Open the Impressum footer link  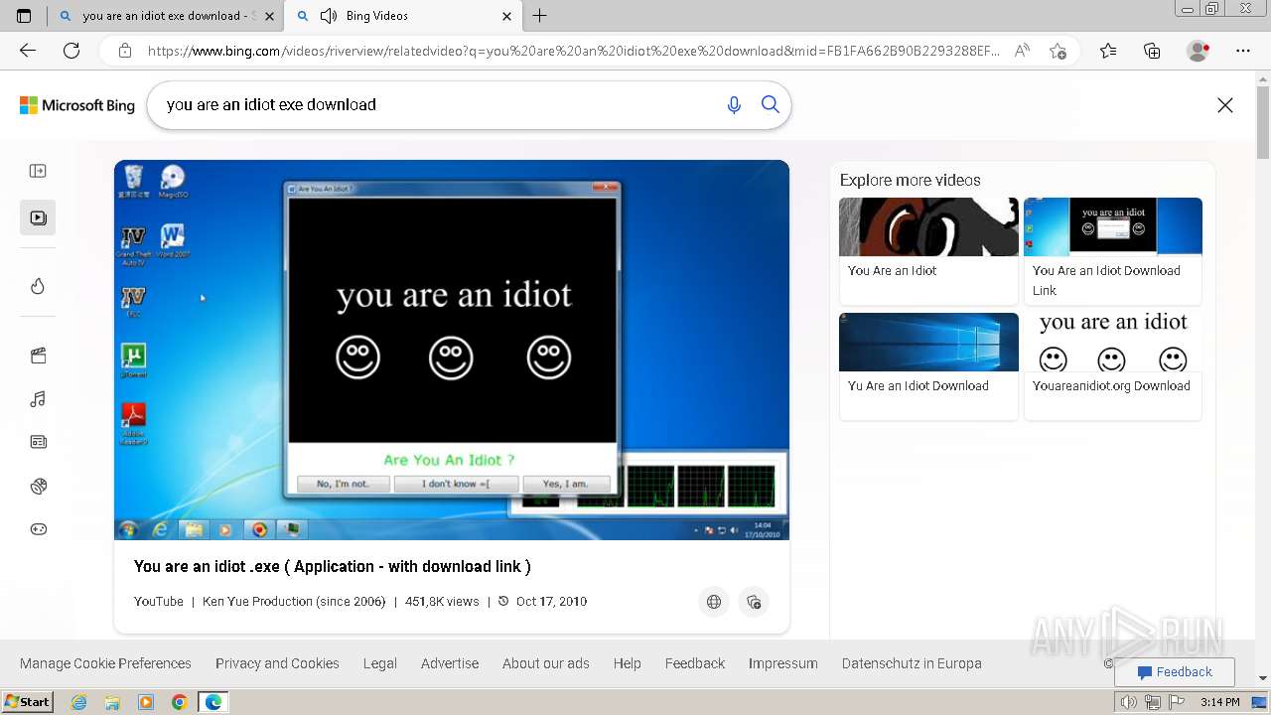[x=783, y=663]
